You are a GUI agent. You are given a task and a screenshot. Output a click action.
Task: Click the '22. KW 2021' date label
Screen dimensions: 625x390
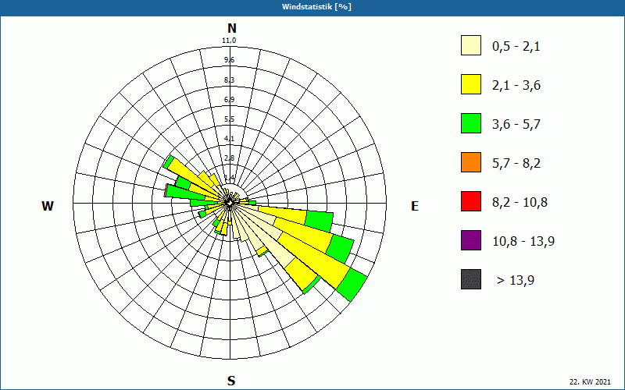pyautogui.click(x=590, y=381)
